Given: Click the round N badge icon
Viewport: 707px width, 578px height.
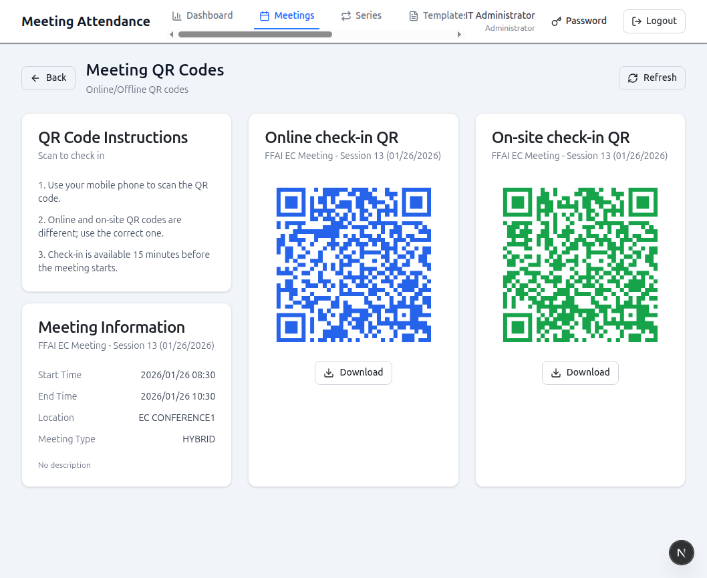Looking at the screenshot, I should (682, 553).
